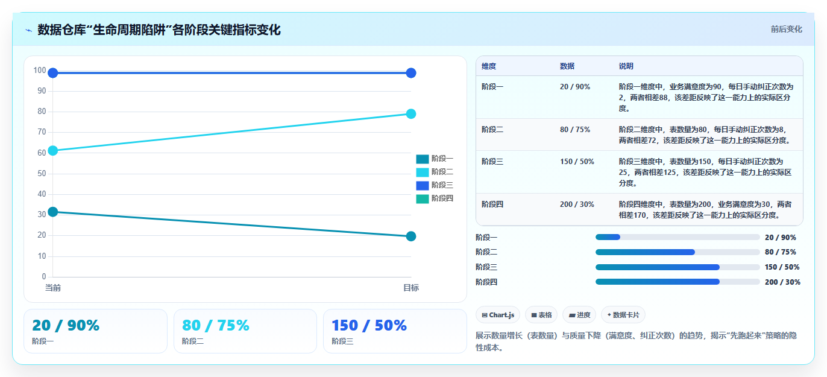Click the 阶段一 description starting 阶段一维度中
Screen dimensions: 827x377
click(x=706, y=98)
